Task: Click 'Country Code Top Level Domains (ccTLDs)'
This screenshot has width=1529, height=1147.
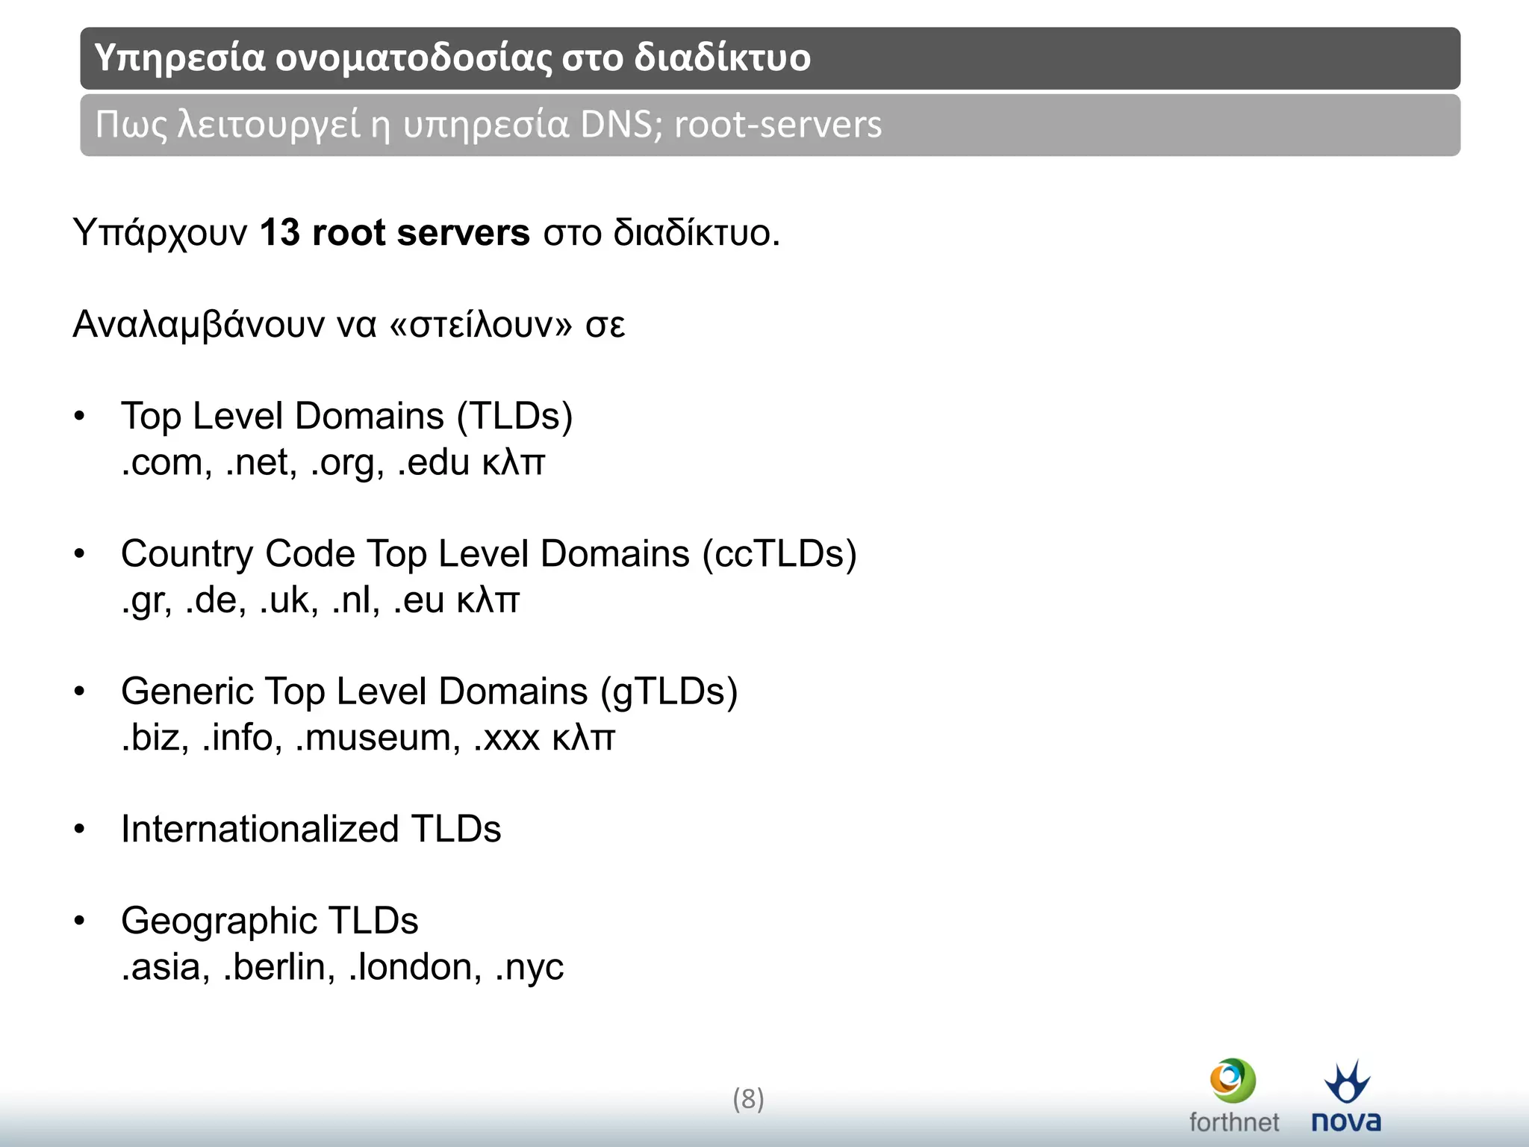Action: point(489,554)
